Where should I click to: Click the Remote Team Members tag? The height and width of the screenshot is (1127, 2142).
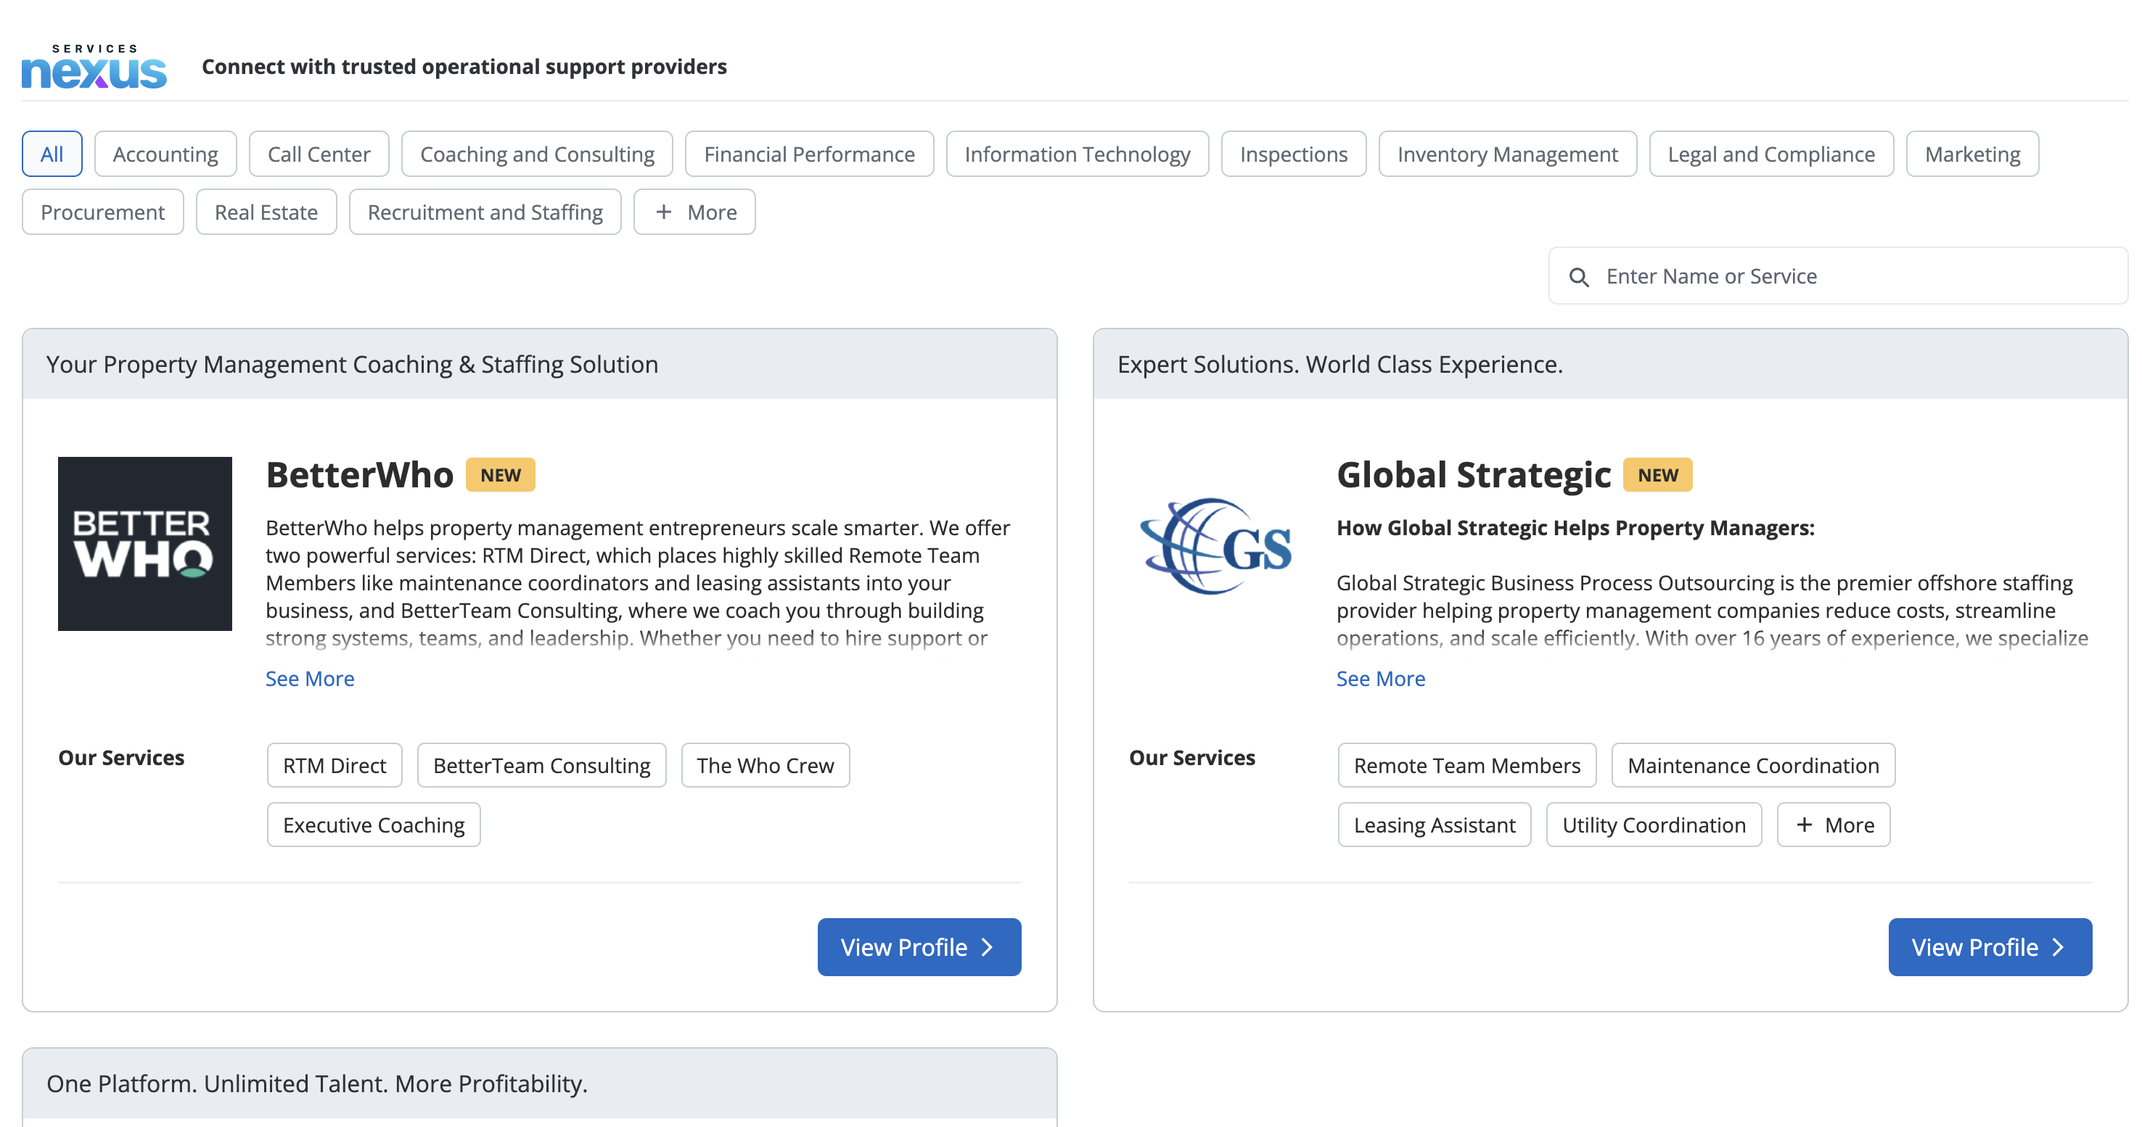[1466, 765]
